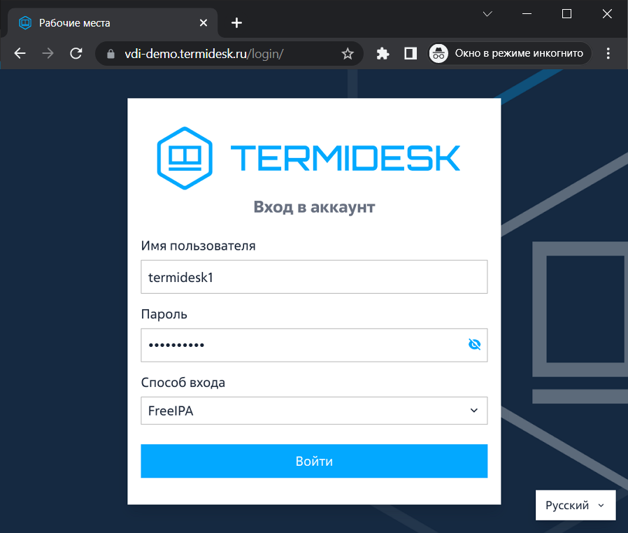The width and height of the screenshot is (628, 533).
Task: Open the side panel icon
Action: (411, 54)
